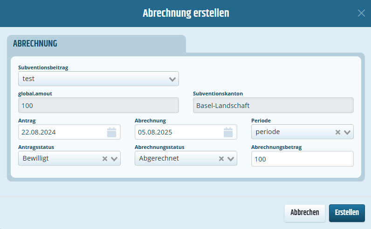This screenshot has height=229, width=371.
Task: Click into the Abrechnungsbetrag input field
Action: pyautogui.click(x=302, y=159)
